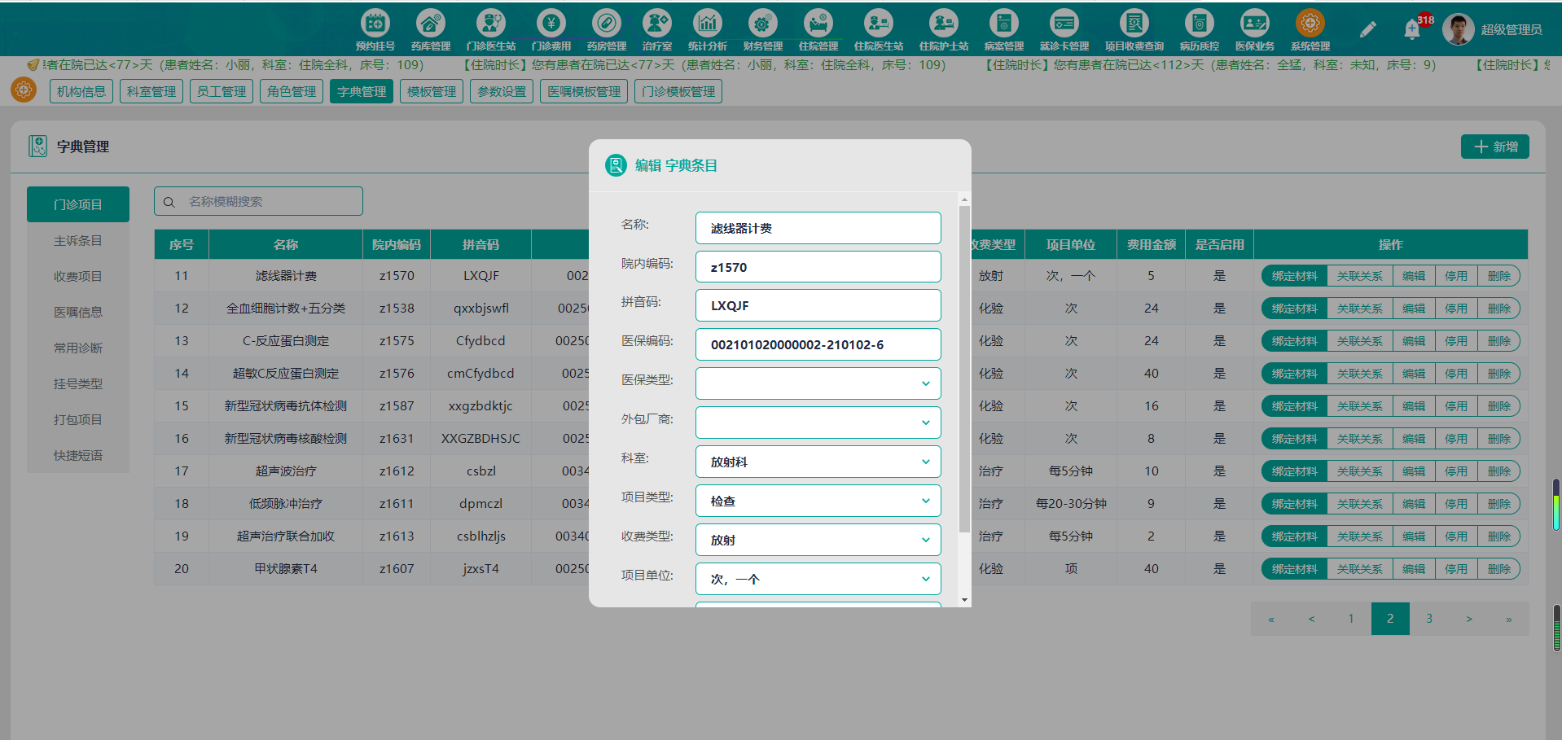This screenshot has width=1562, height=740.
Task: Open the 门诊费用 outpatient fee icon
Action: [x=551, y=30]
